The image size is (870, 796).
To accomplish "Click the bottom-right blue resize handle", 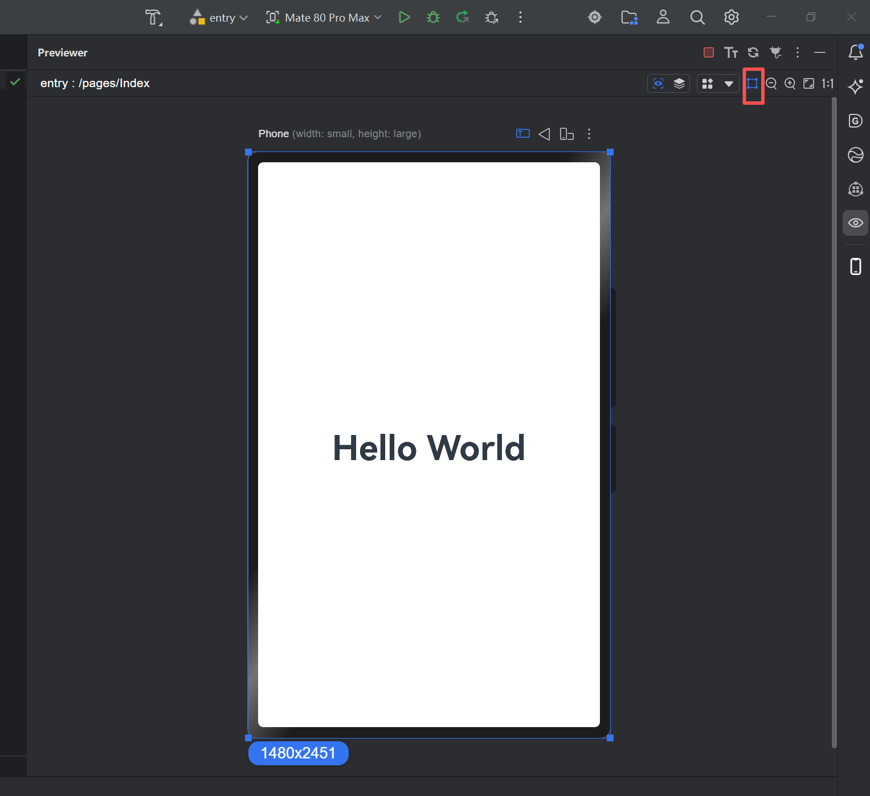I will click(610, 738).
